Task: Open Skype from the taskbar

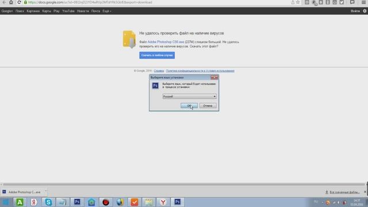Action: [48, 202]
